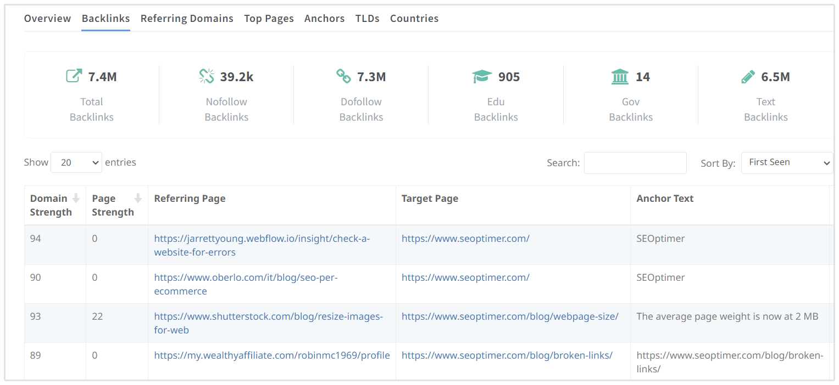Switch to the Overview tab
This screenshot has width=839, height=385.
(47, 19)
